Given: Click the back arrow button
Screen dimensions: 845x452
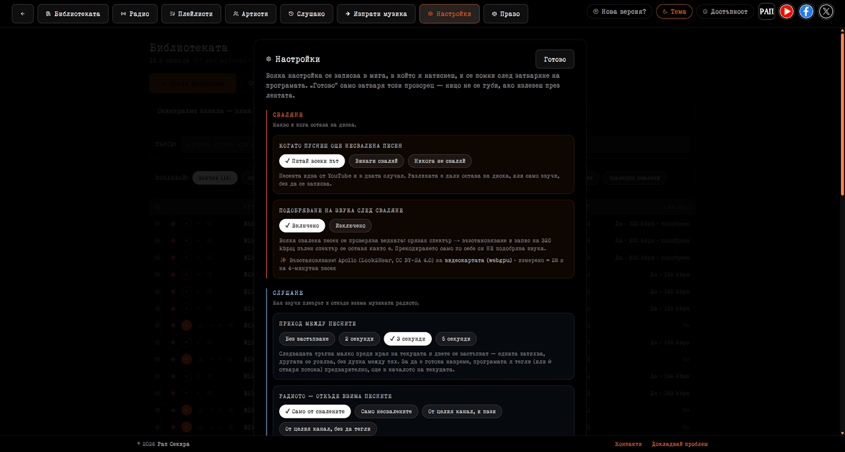Looking at the screenshot, I should point(22,13).
